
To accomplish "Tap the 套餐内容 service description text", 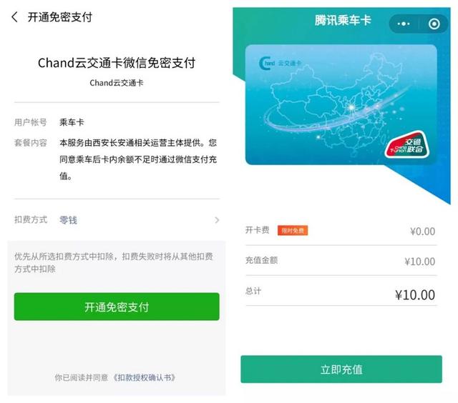I will click(x=138, y=159).
